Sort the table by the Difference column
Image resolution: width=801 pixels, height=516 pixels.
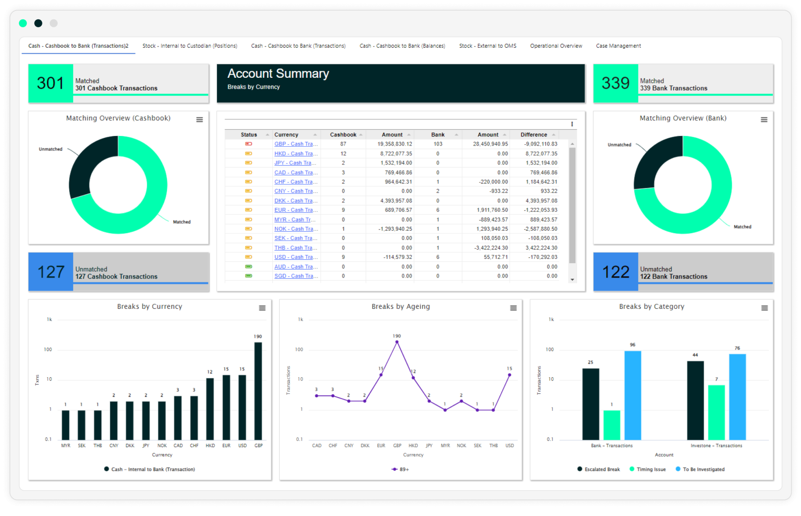pos(534,134)
